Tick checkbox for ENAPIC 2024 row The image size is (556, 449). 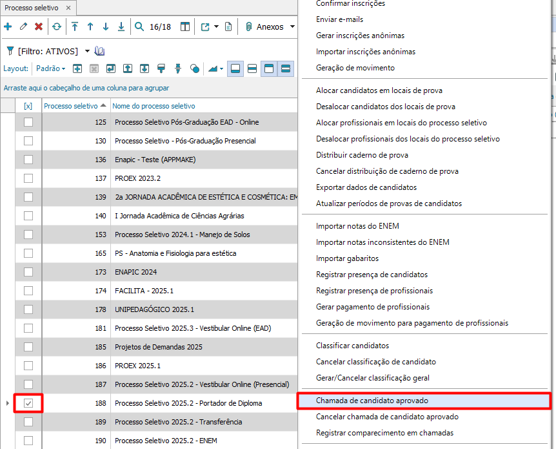tap(28, 272)
